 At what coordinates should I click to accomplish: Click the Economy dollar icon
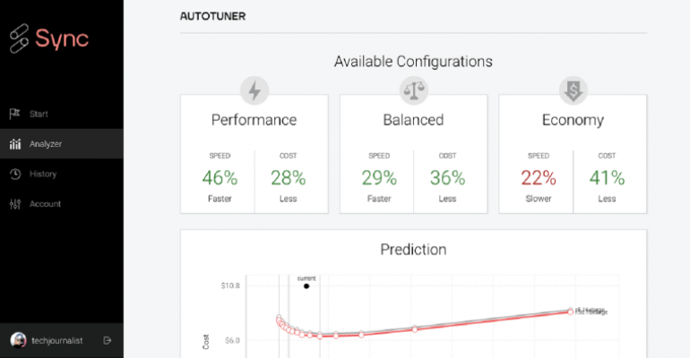click(x=573, y=89)
